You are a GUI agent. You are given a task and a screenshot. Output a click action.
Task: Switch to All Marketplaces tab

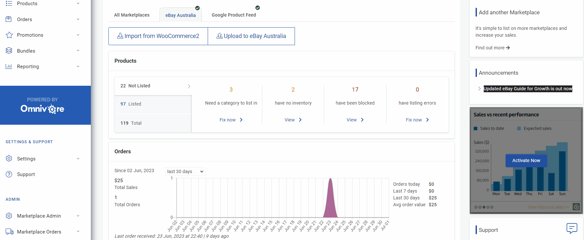tap(132, 15)
